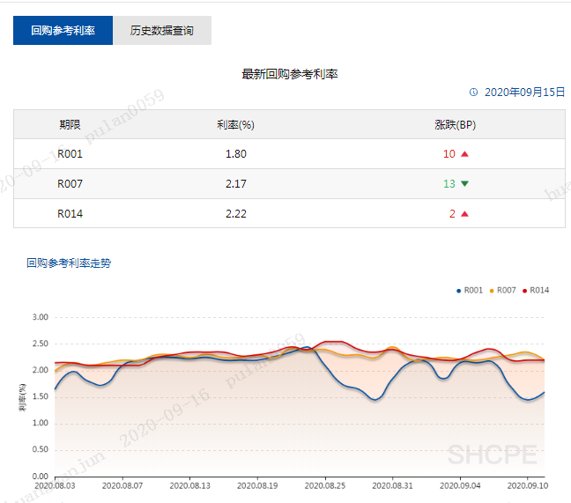Image resolution: width=571 pixels, height=503 pixels.
Task: Click the rate value 2.17
Action: 236,183
